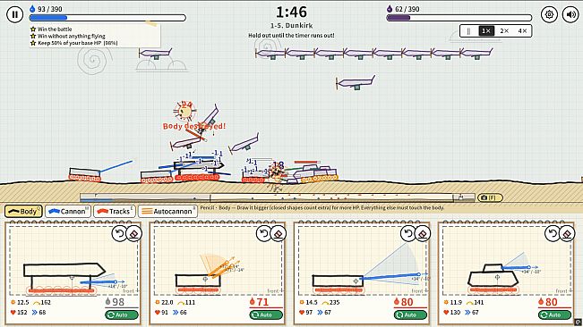Click the 71 ink cost on second card

(259, 302)
